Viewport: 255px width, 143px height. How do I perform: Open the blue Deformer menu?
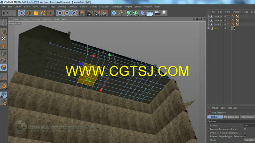click(x=142, y=13)
